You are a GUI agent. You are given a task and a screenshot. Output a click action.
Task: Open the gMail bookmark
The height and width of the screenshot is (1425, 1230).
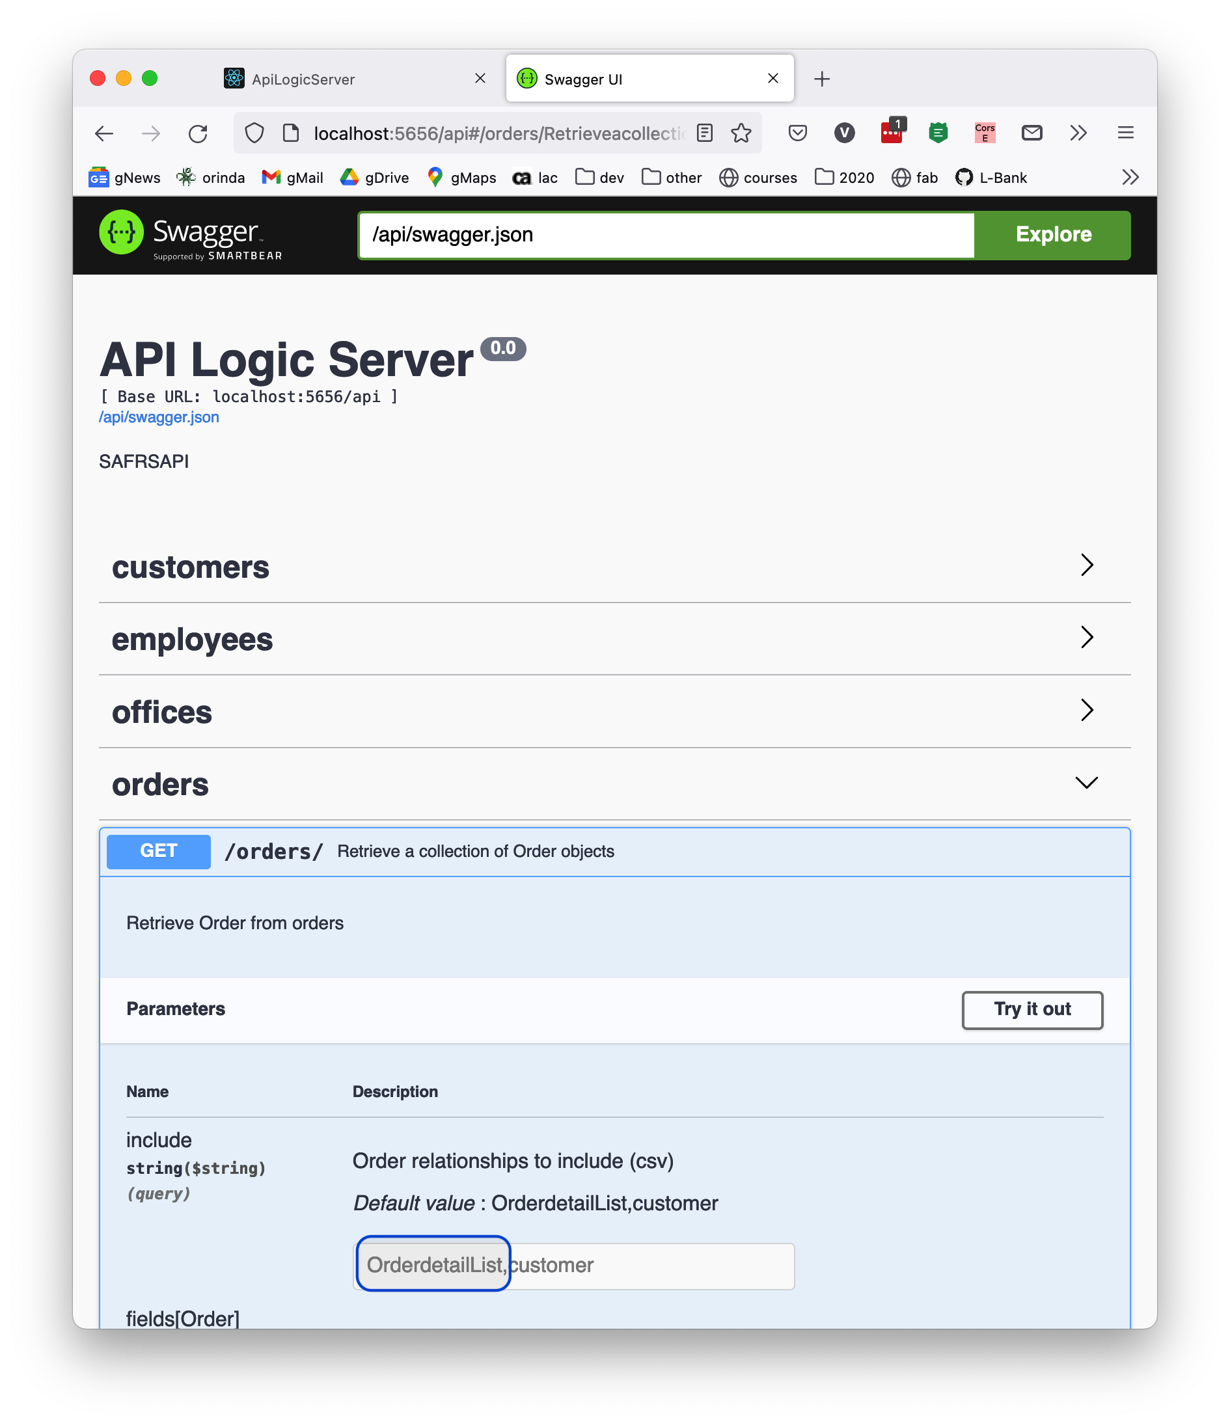tap(292, 178)
